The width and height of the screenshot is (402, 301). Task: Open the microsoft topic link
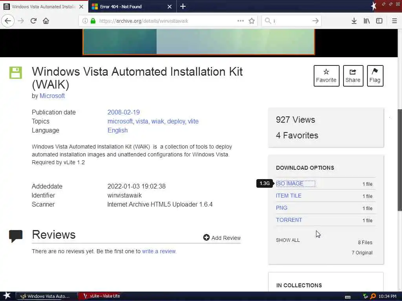(x=120, y=121)
